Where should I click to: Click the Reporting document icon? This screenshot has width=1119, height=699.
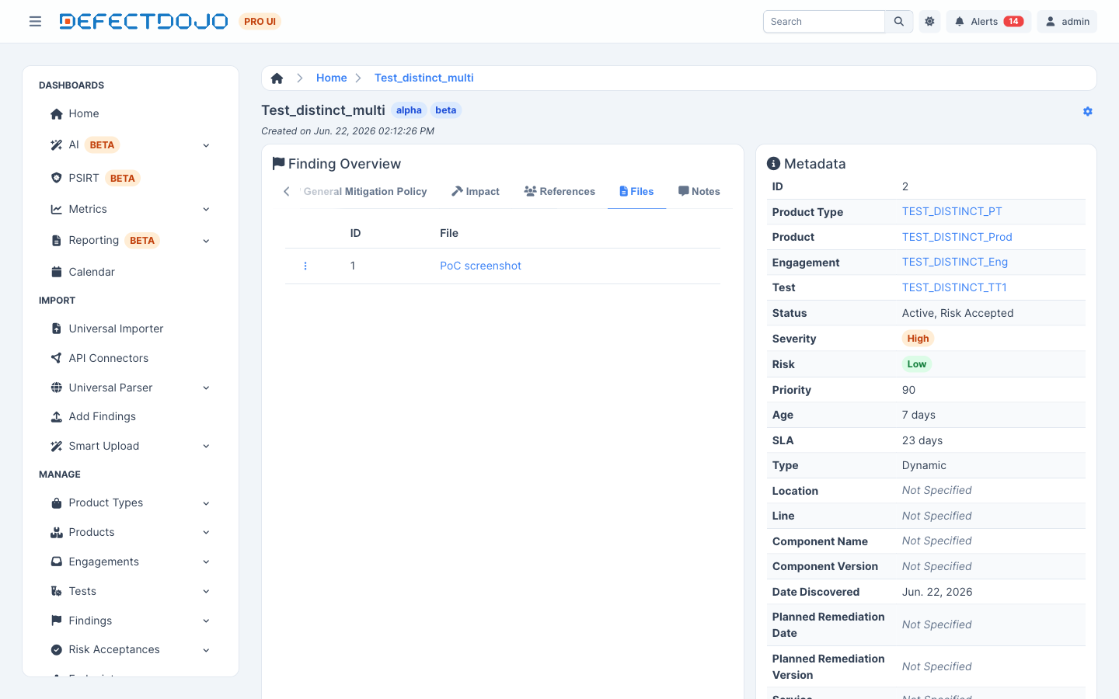[x=56, y=241]
